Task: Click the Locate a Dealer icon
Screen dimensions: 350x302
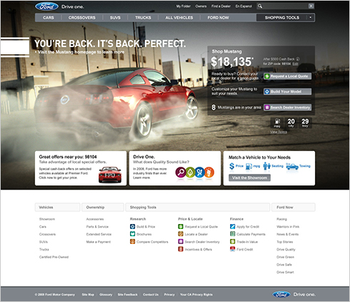Action: click(181, 234)
